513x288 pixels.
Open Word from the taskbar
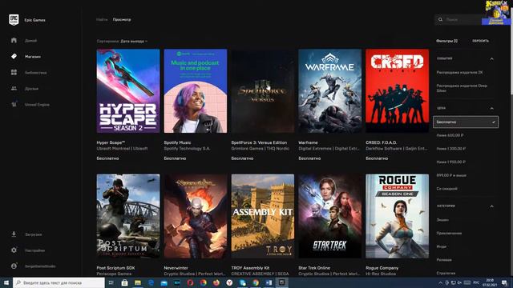click(x=269, y=282)
